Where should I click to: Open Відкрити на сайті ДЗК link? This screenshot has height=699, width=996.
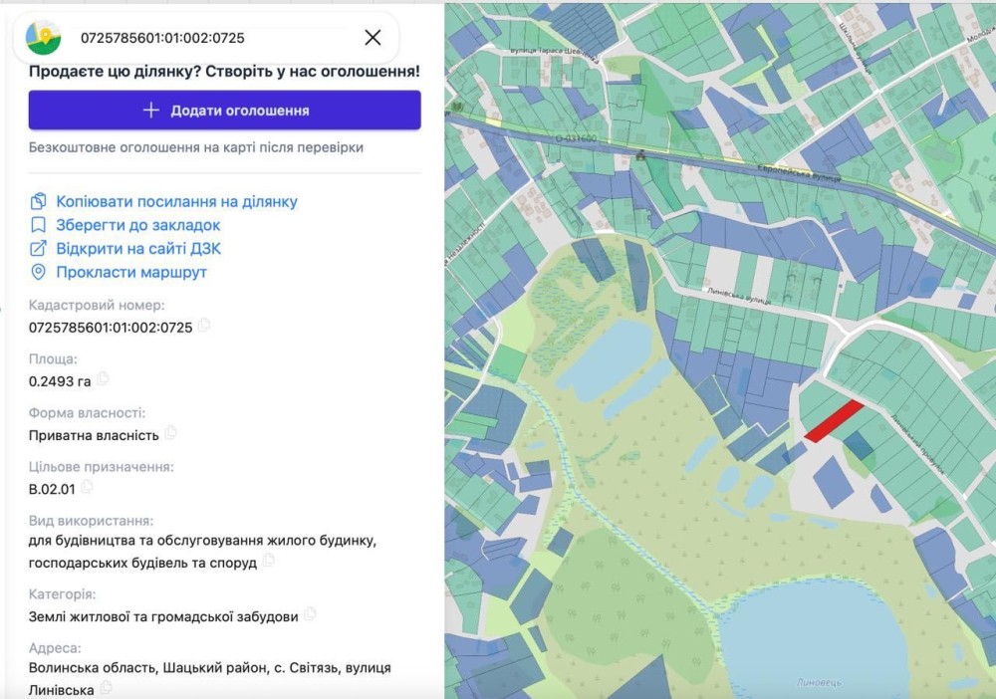point(138,248)
